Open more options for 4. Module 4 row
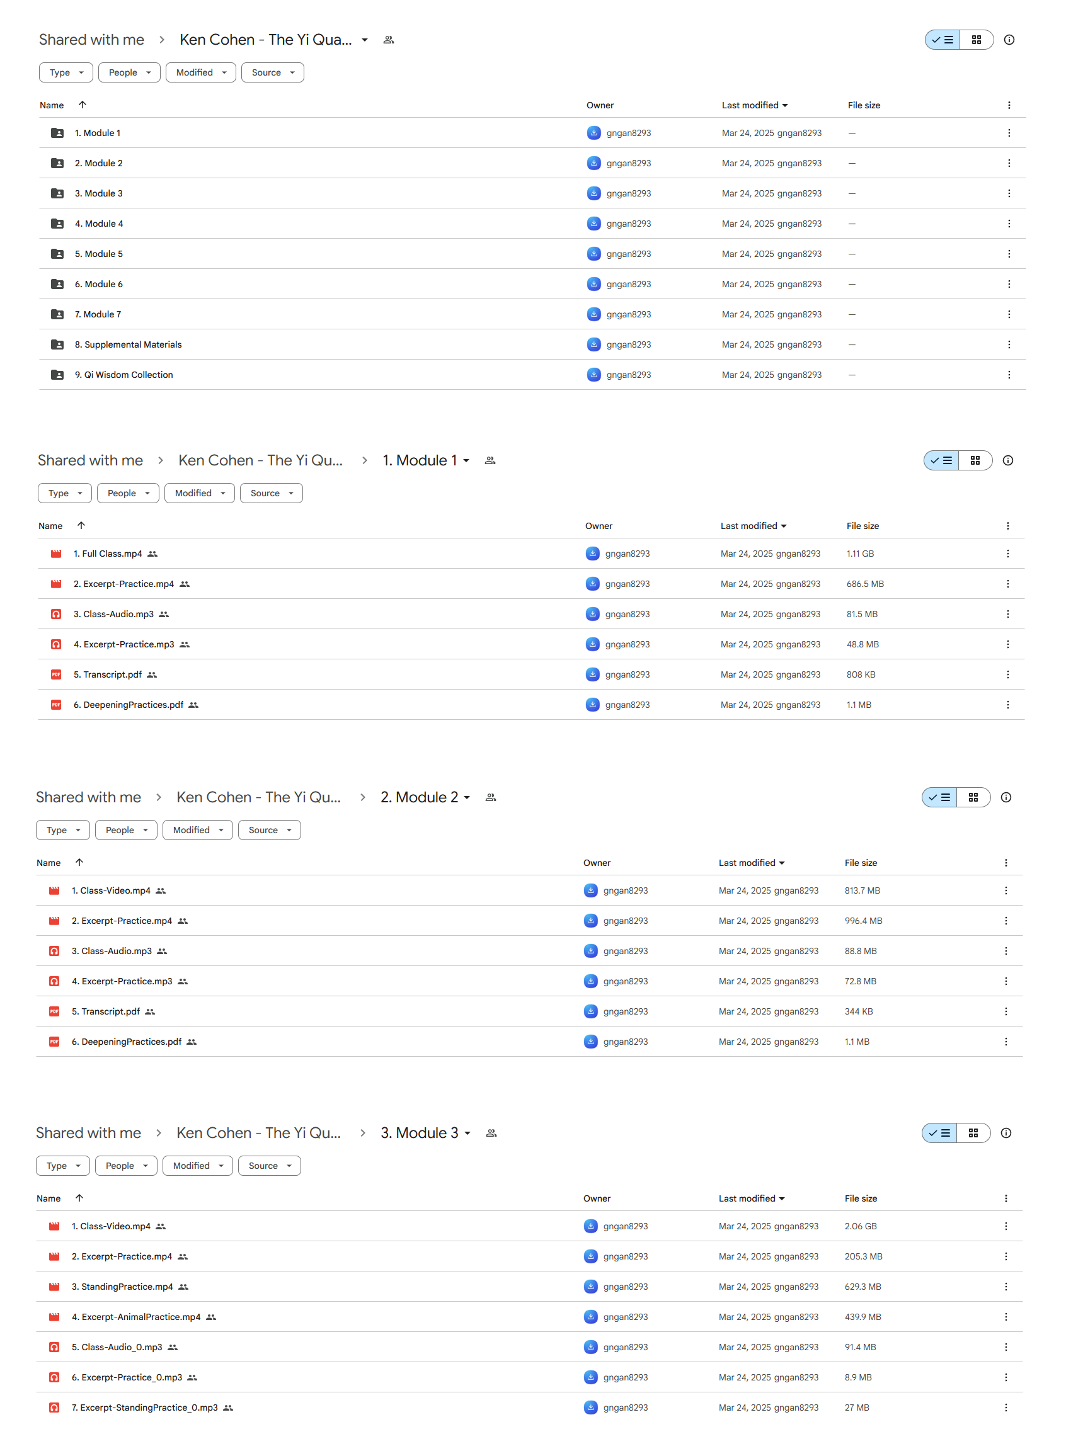 (x=1009, y=224)
